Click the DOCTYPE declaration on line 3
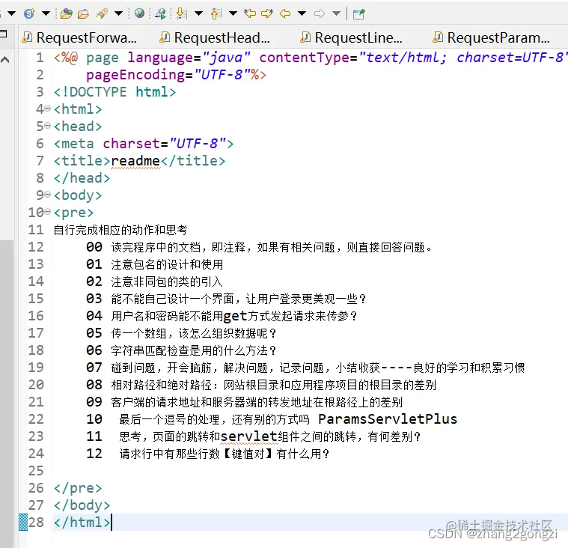 click(114, 92)
